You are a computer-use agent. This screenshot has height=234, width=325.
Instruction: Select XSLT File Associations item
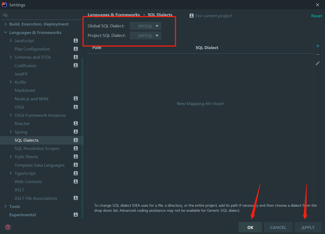36,198
